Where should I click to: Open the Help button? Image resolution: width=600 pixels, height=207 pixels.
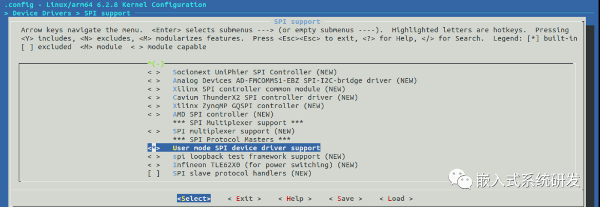294,199
